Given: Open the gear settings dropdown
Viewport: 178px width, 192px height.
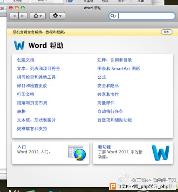Looking at the screenshot, I should tap(57, 16).
